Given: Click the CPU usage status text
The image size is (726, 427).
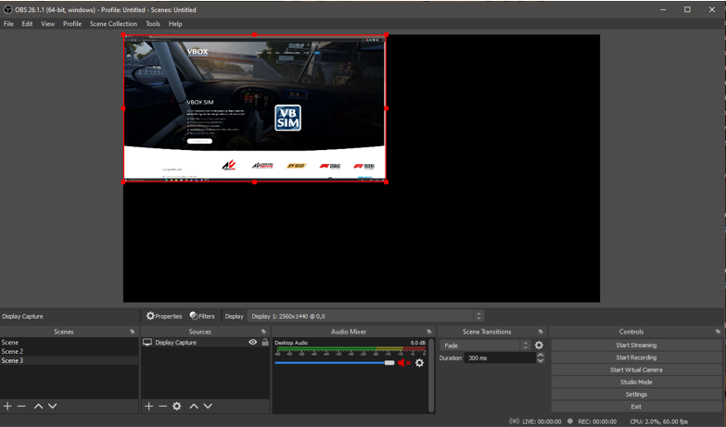Looking at the screenshot, I should pos(659,421).
